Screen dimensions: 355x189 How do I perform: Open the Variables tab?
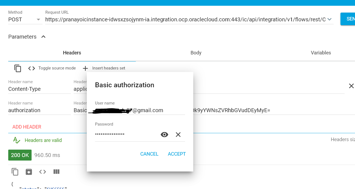(x=321, y=53)
